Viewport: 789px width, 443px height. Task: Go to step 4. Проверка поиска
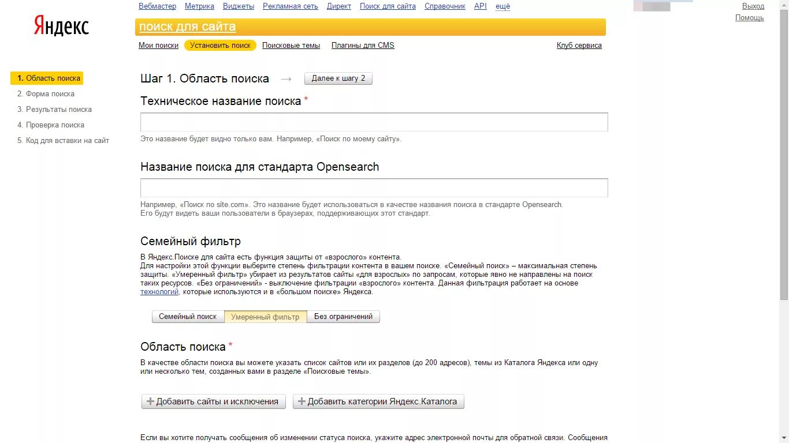coord(51,125)
